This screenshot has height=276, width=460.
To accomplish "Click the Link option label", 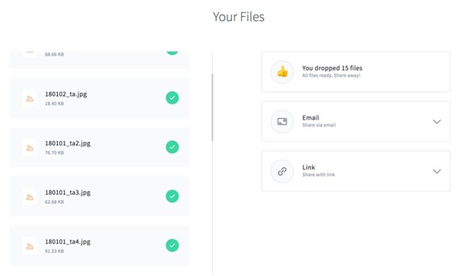I will coord(309,167).
